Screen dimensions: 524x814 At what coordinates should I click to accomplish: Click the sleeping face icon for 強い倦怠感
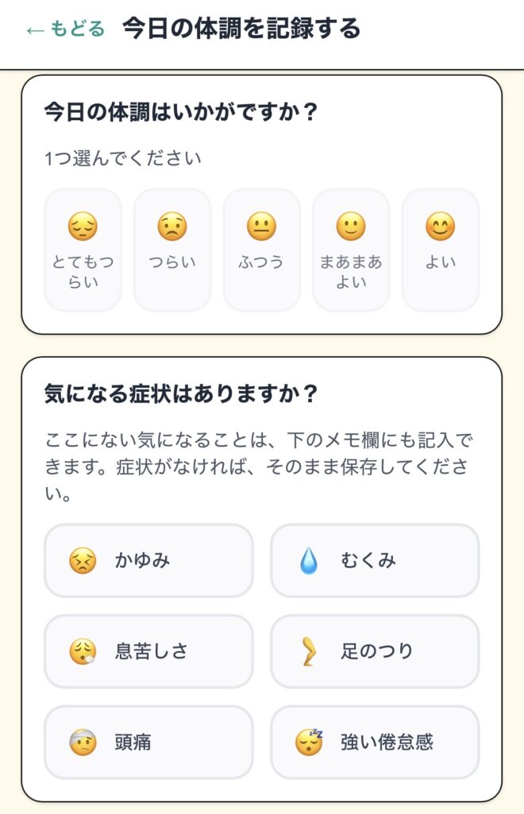point(309,742)
